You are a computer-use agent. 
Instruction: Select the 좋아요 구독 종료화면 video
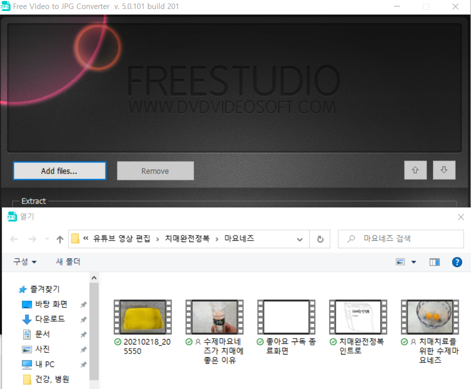pos(286,317)
